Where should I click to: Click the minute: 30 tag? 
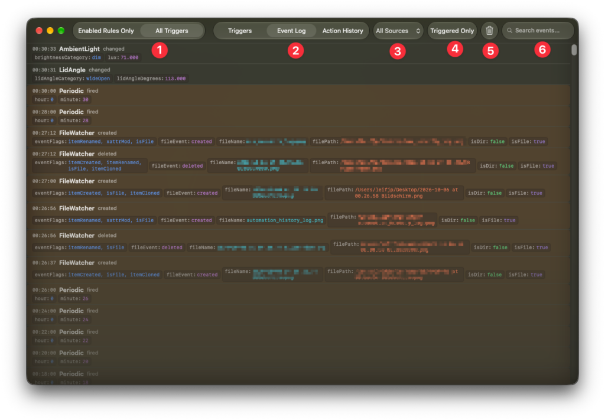tap(74, 99)
